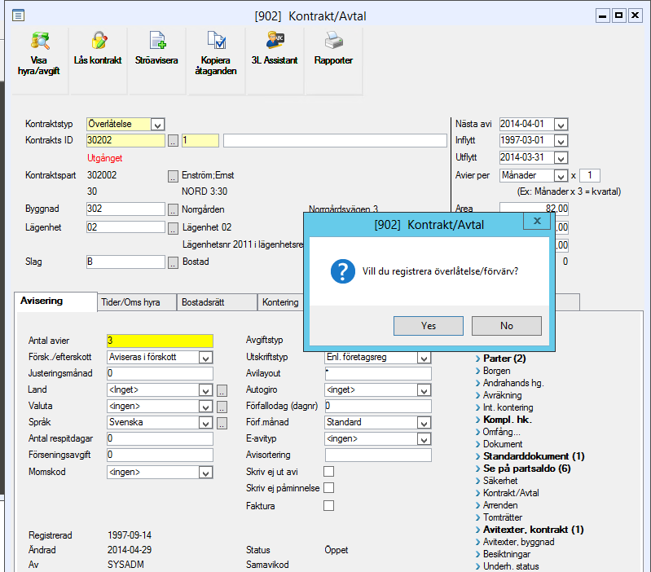Click the window menu icon in title bar
This screenshot has width=651, height=572.
pos(18,15)
